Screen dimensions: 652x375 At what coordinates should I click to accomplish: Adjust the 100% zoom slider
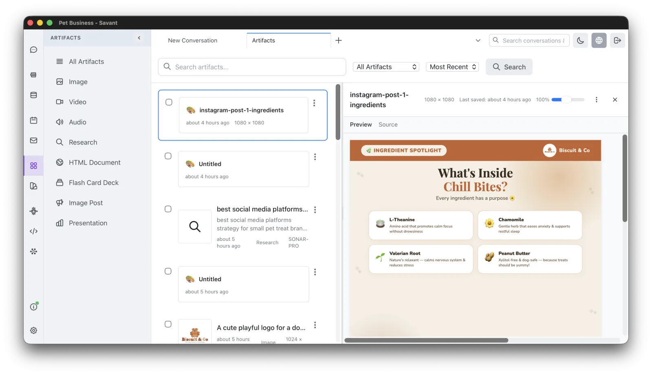(568, 100)
